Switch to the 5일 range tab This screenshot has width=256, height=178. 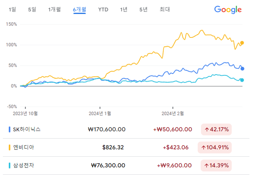(x=32, y=9)
